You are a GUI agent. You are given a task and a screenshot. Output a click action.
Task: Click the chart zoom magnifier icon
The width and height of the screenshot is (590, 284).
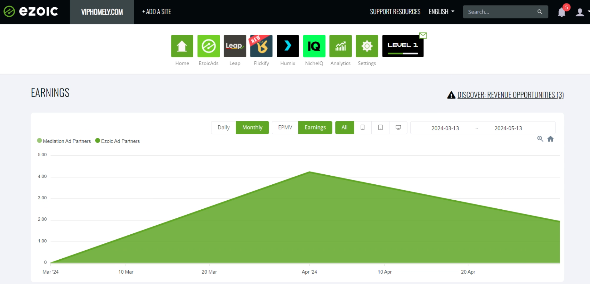540,139
